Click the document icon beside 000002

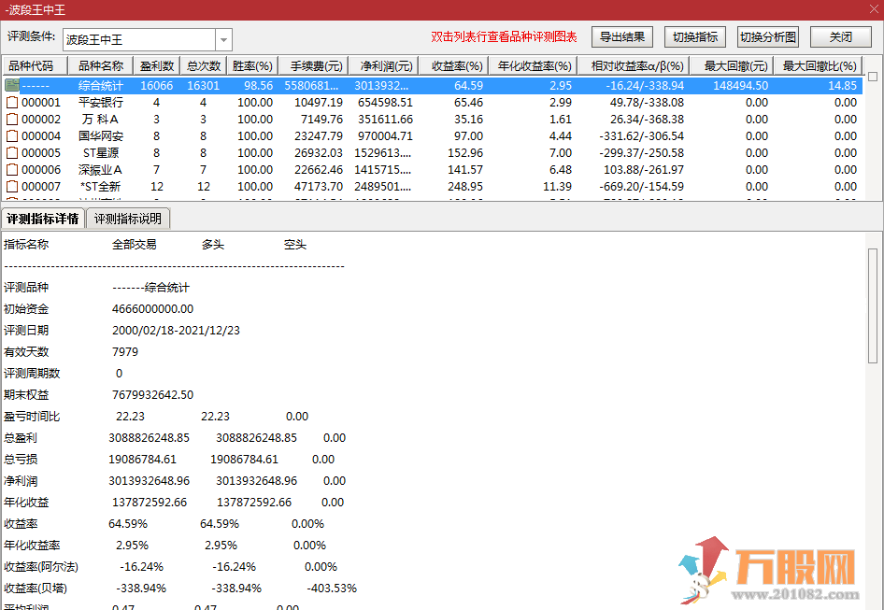[12, 120]
